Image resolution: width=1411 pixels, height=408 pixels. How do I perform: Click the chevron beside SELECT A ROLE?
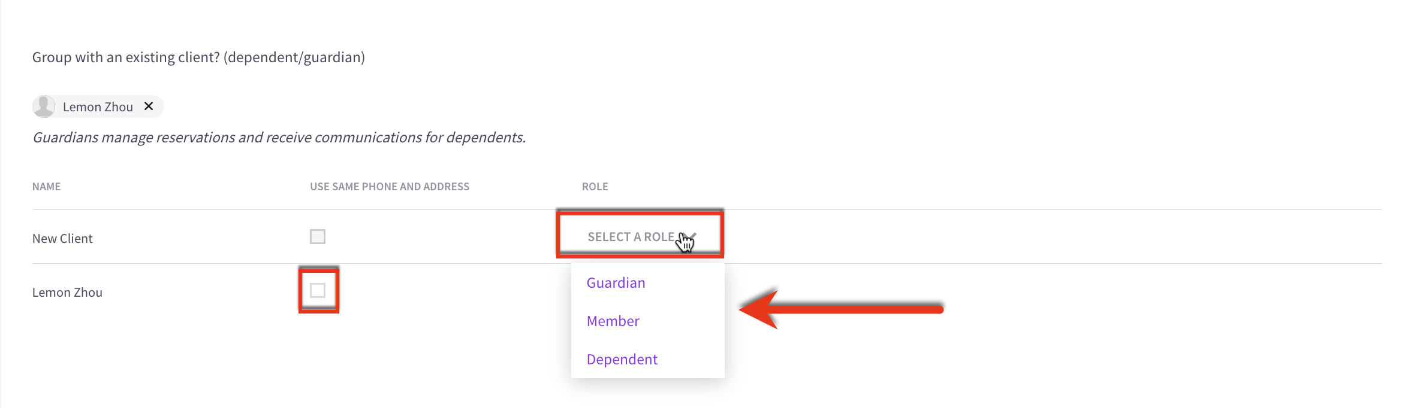[x=692, y=236]
